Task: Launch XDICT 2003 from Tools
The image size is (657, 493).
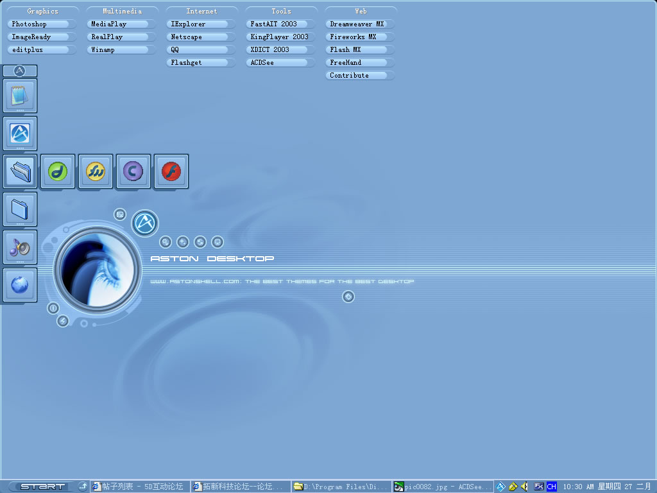Action: coord(281,50)
